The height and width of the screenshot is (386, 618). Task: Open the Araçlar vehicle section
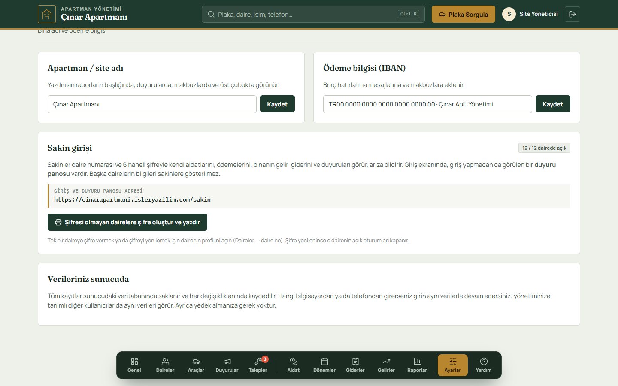click(196, 365)
